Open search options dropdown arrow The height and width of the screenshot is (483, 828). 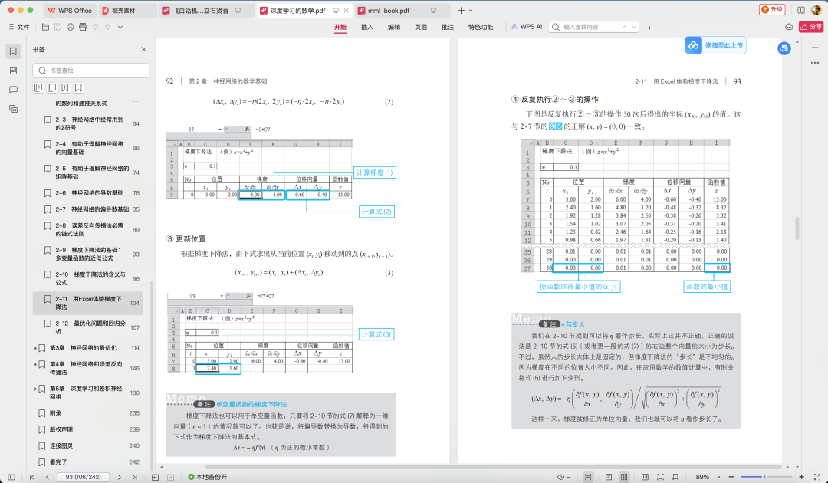[x=634, y=27]
